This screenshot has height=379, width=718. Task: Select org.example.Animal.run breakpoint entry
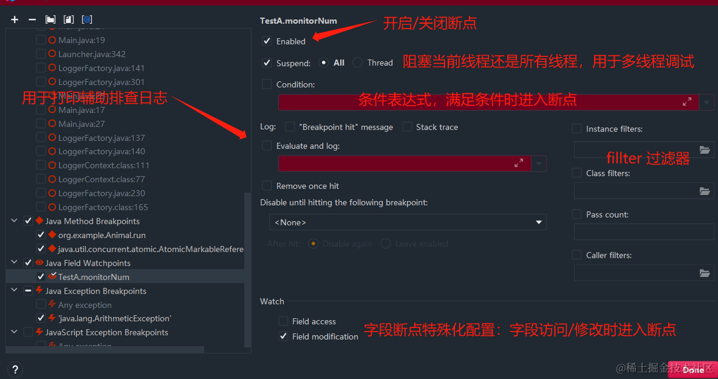click(101, 235)
